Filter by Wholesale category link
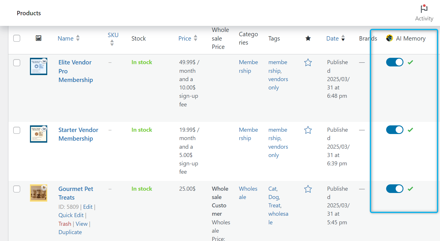Screen dimensions: 440x241 pyautogui.click(x=248, y=193)
